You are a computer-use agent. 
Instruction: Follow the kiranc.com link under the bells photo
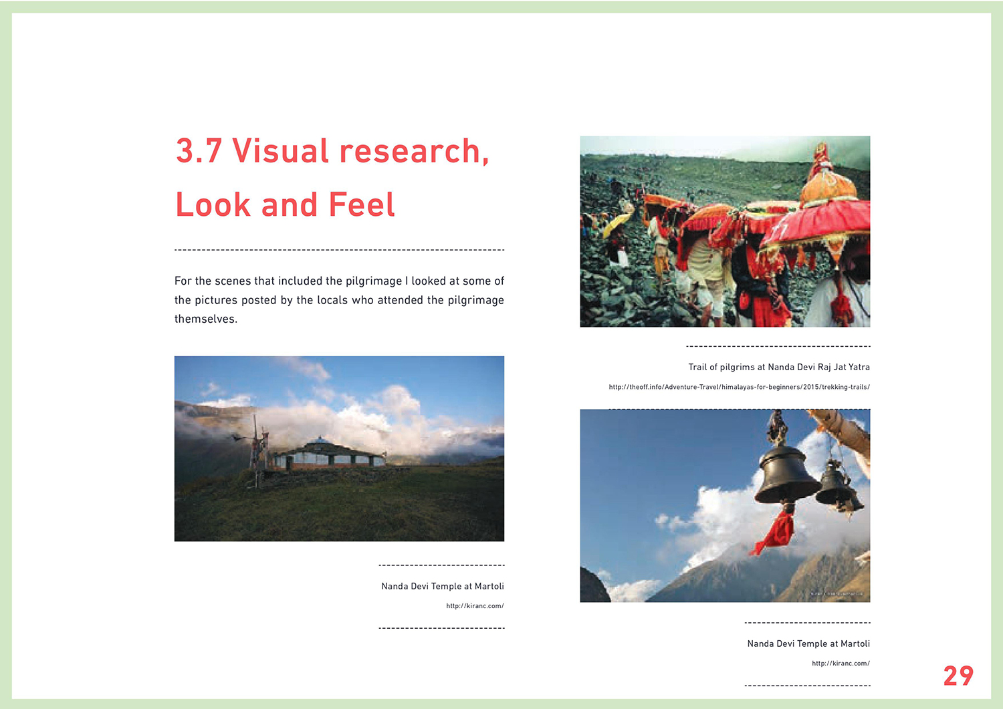pos(841,664)
